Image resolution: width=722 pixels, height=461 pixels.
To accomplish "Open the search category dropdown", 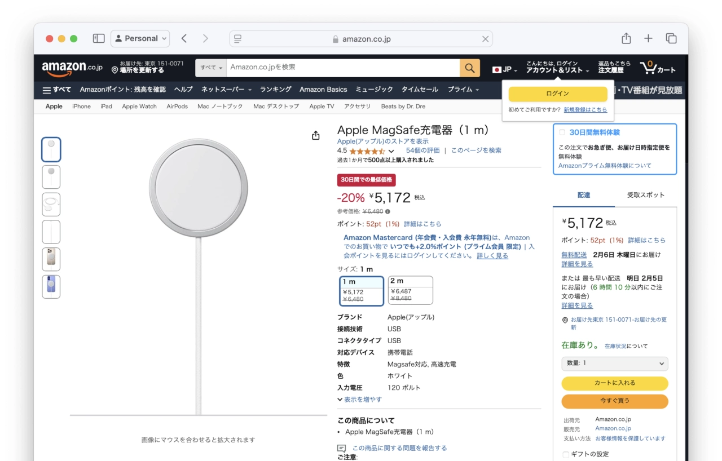I will point(212,68).
